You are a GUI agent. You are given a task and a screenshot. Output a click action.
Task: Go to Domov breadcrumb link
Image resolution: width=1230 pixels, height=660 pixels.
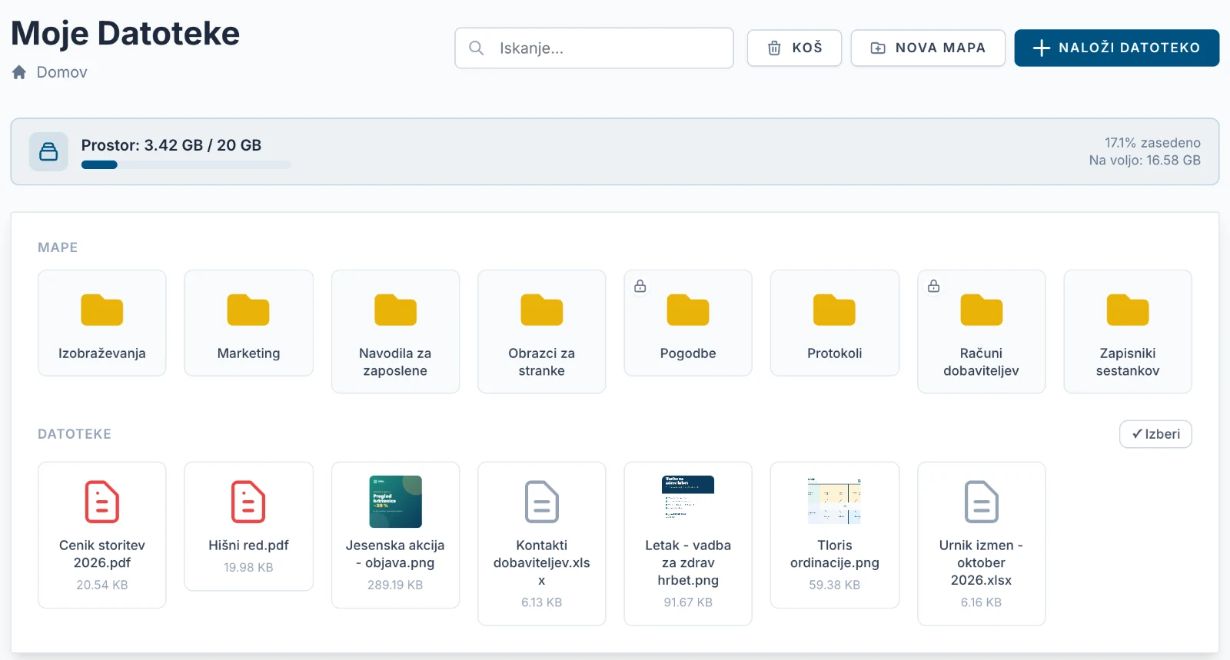click(x=62, y=72)
